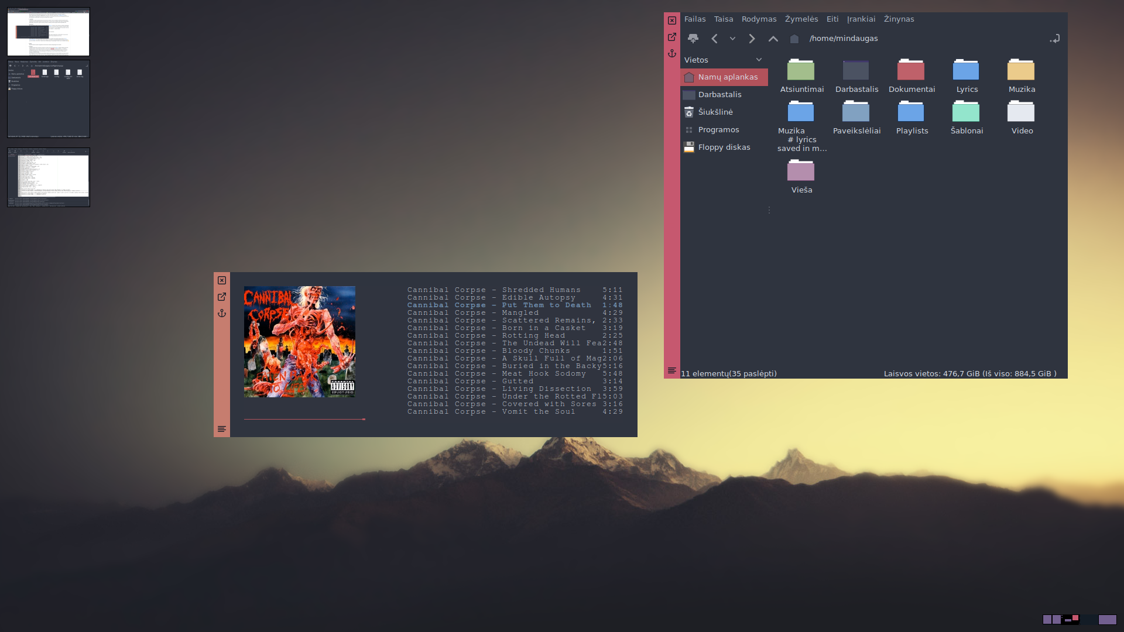This screenshot has height=632, width=1124.
Task: Open back-history dropdown arrow
Action: (x=732, y=39)
